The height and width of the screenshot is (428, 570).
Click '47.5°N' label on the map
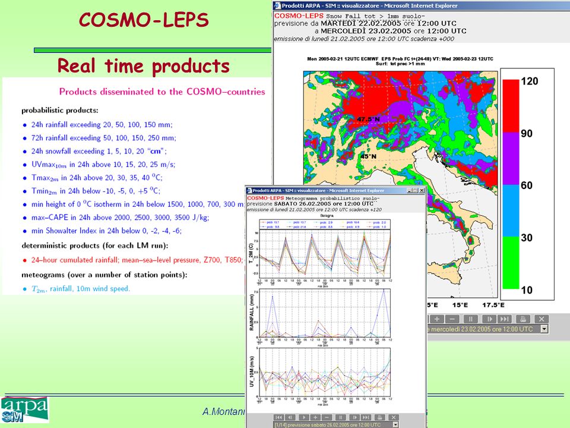click(x=368, y=119)
